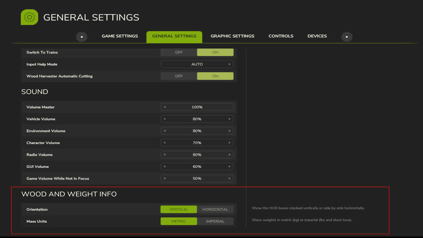Click the Environment Volume 80% value field
Viewport: 423px width, 238px height.
coord(197,131)
